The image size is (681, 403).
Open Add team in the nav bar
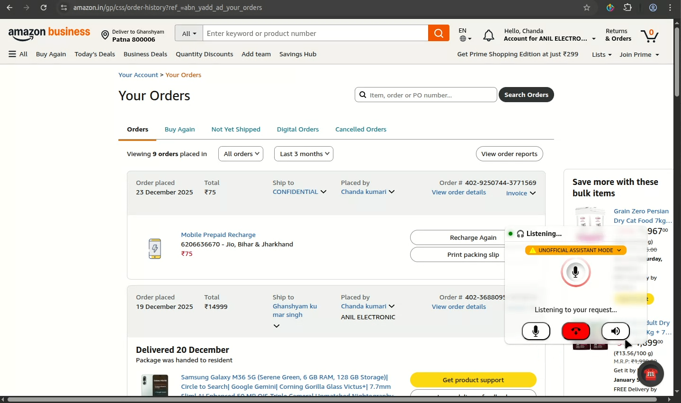(256, 54)
